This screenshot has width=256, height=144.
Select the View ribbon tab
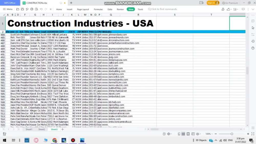131,9
